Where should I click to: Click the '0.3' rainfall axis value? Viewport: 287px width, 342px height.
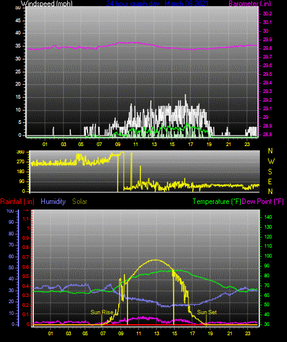click(26, 295)
